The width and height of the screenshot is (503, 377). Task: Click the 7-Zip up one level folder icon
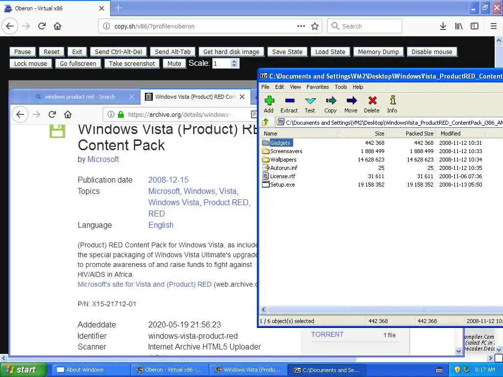(265, 122)
